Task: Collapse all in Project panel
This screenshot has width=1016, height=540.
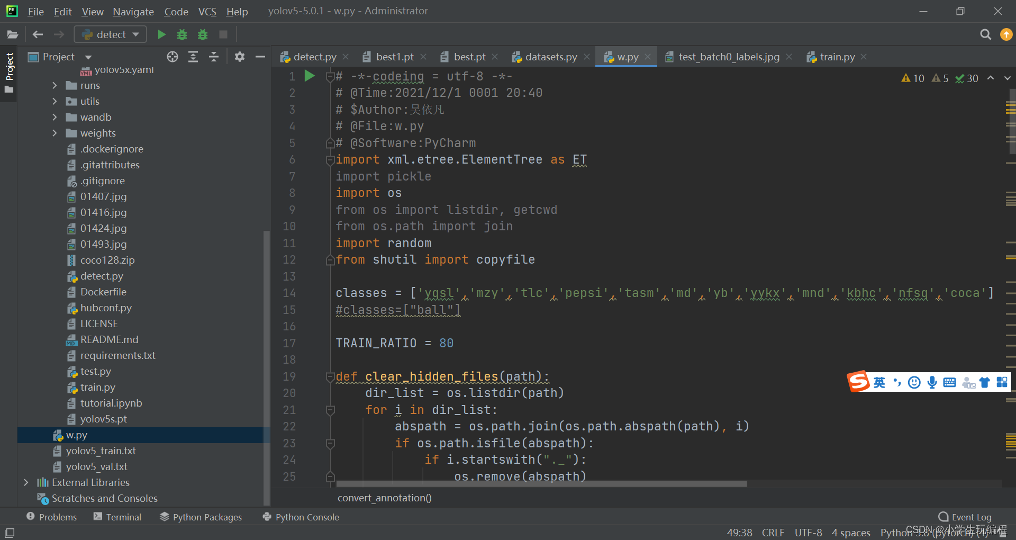Action: [214, 57]
